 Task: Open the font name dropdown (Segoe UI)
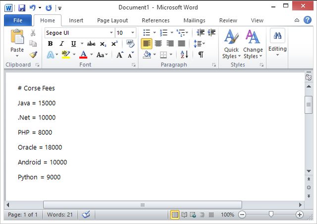[111, 33]
